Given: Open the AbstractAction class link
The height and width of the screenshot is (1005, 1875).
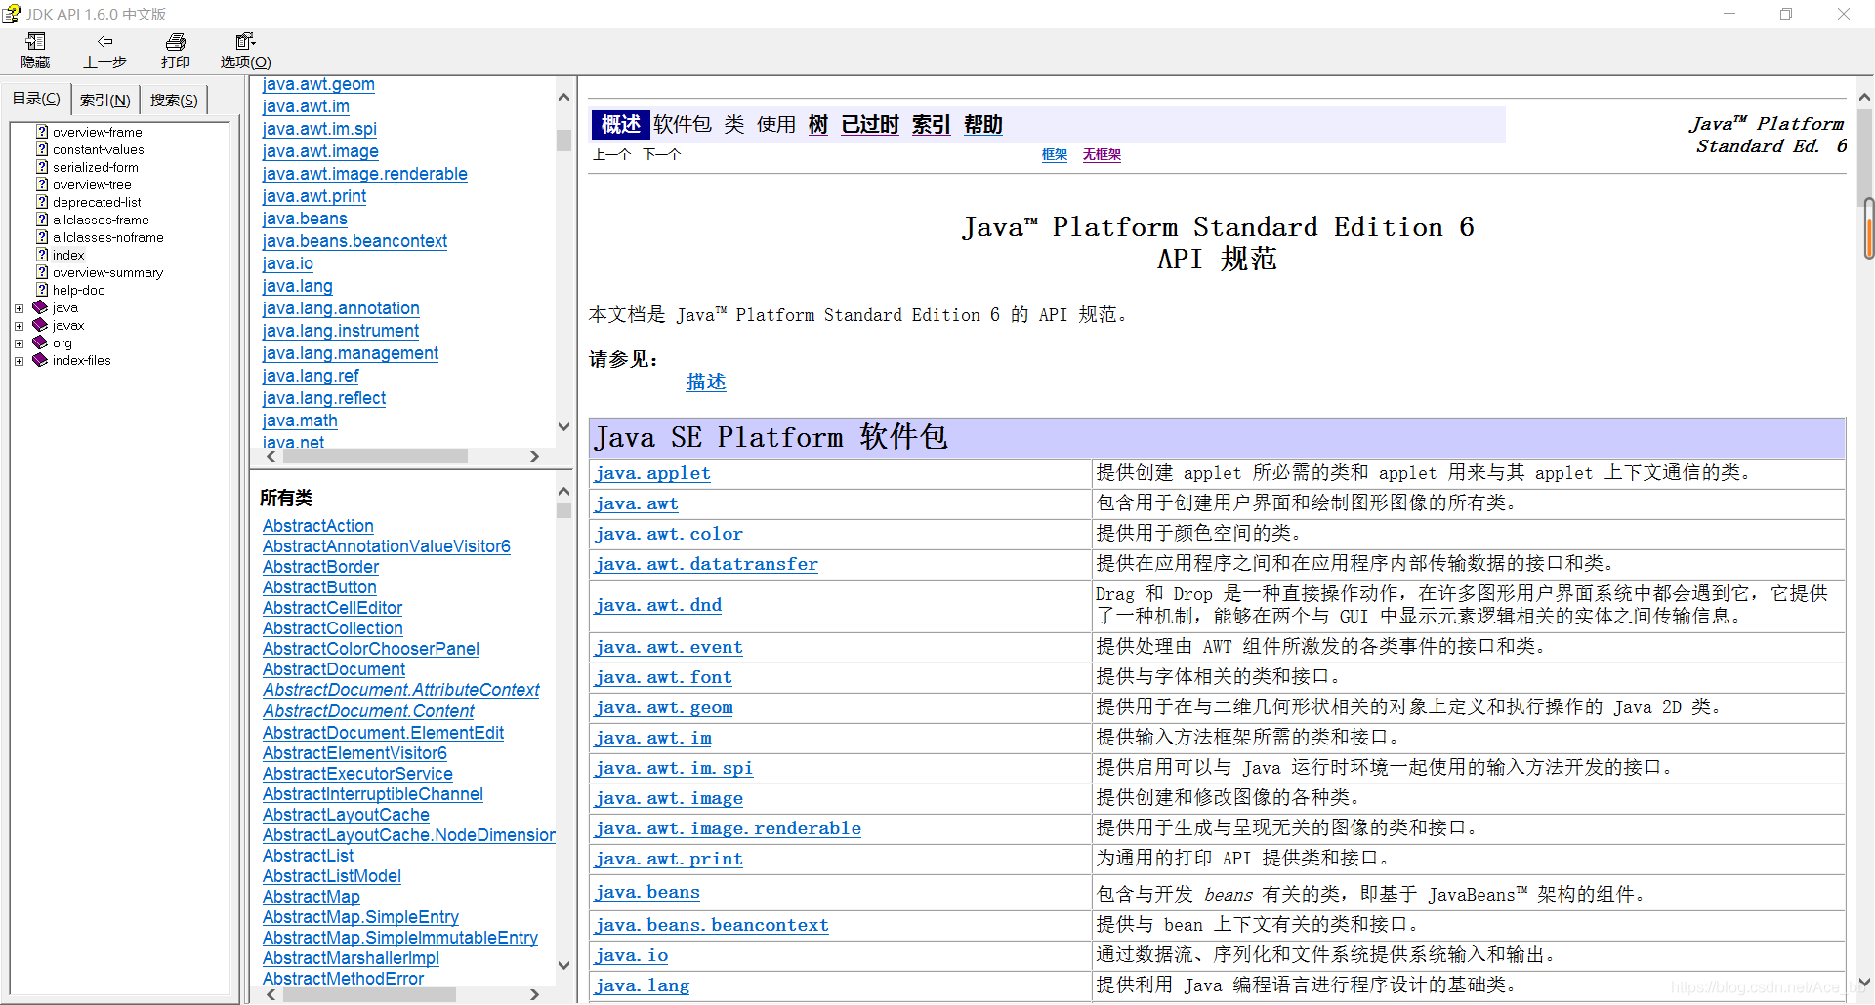Looking at the screenshot, I should pyautogui.click(x=318, y=526).
